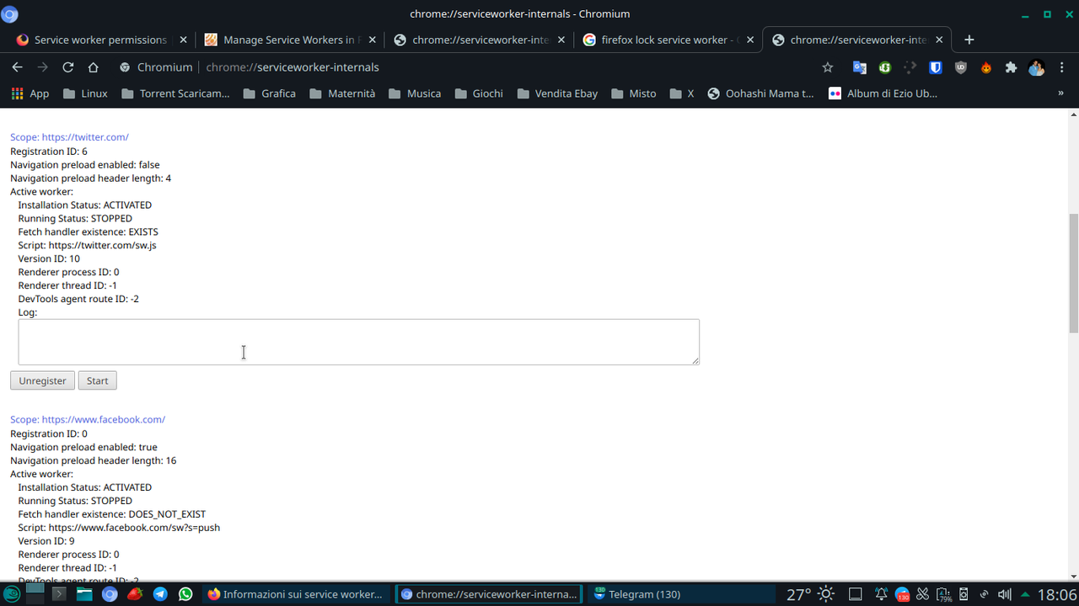Click Unregister for the twitter.com worker

[x=42, y=380]
